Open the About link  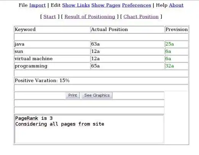[x=176, y=5]
